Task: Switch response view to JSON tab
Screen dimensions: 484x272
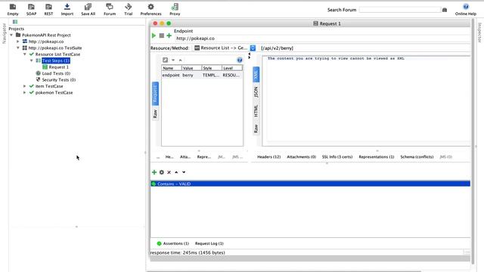Action: tap(256, 92)
